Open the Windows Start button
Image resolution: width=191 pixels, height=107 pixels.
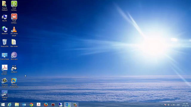point(3,105)
